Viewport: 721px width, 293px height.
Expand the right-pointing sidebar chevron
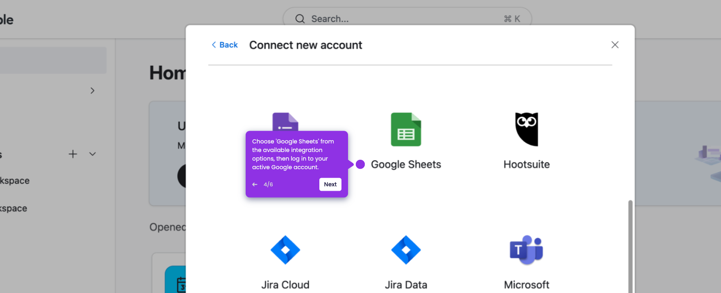tap(93, 91)
